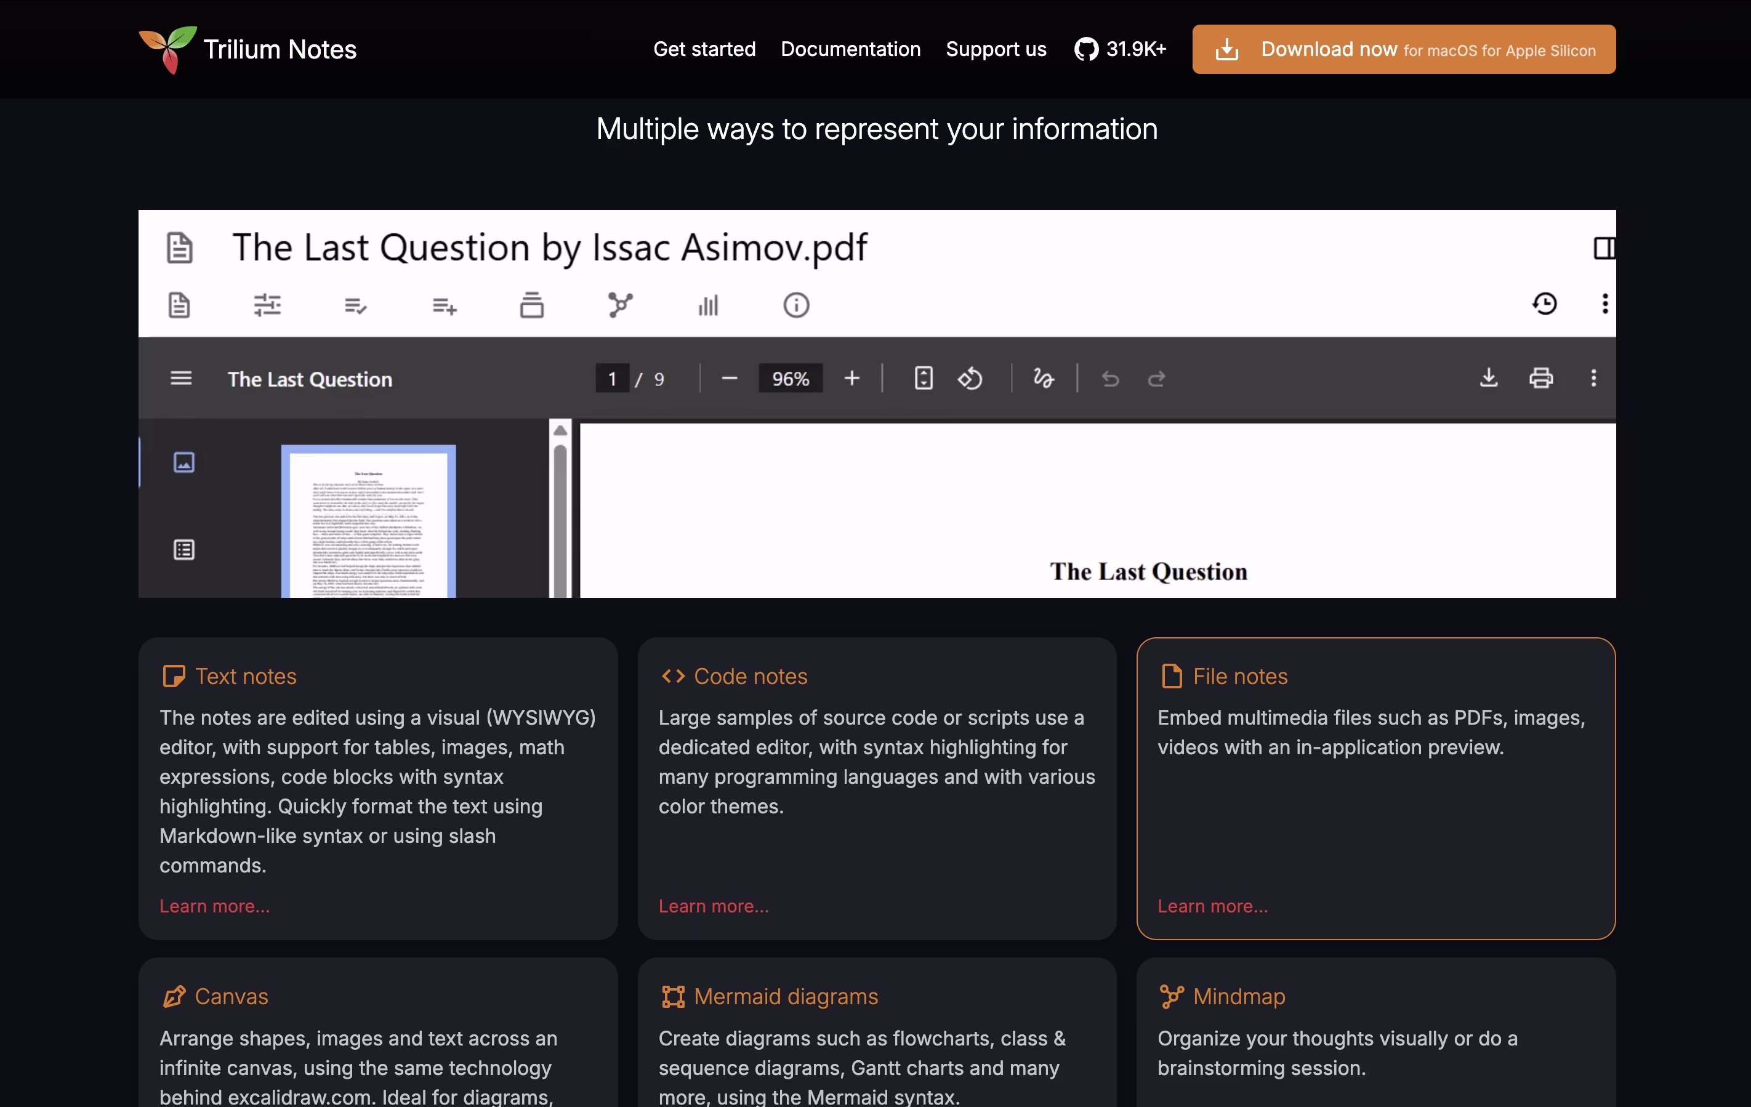Toggle the split pane icon
1751x1107 pixels.
pyautogui.click(x=1603, y=248)
